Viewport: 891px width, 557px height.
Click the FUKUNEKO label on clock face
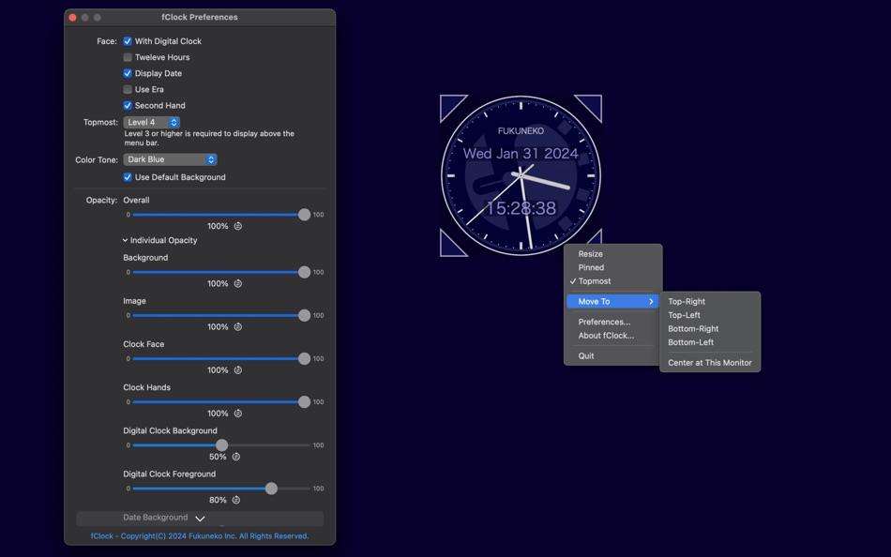(521, 130)
